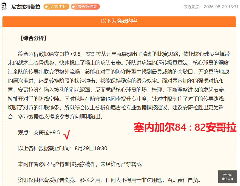Screen dimensions: 240x186
Task: Click the 以下为隐藏内容 orange banner
Action: click(x=119, y=21)
